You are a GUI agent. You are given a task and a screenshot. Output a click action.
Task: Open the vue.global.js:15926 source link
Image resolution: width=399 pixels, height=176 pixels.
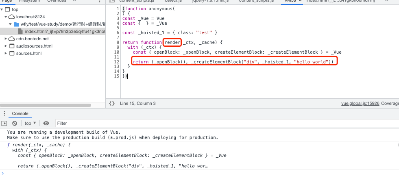pyautogui.click(x=360, y=104)
